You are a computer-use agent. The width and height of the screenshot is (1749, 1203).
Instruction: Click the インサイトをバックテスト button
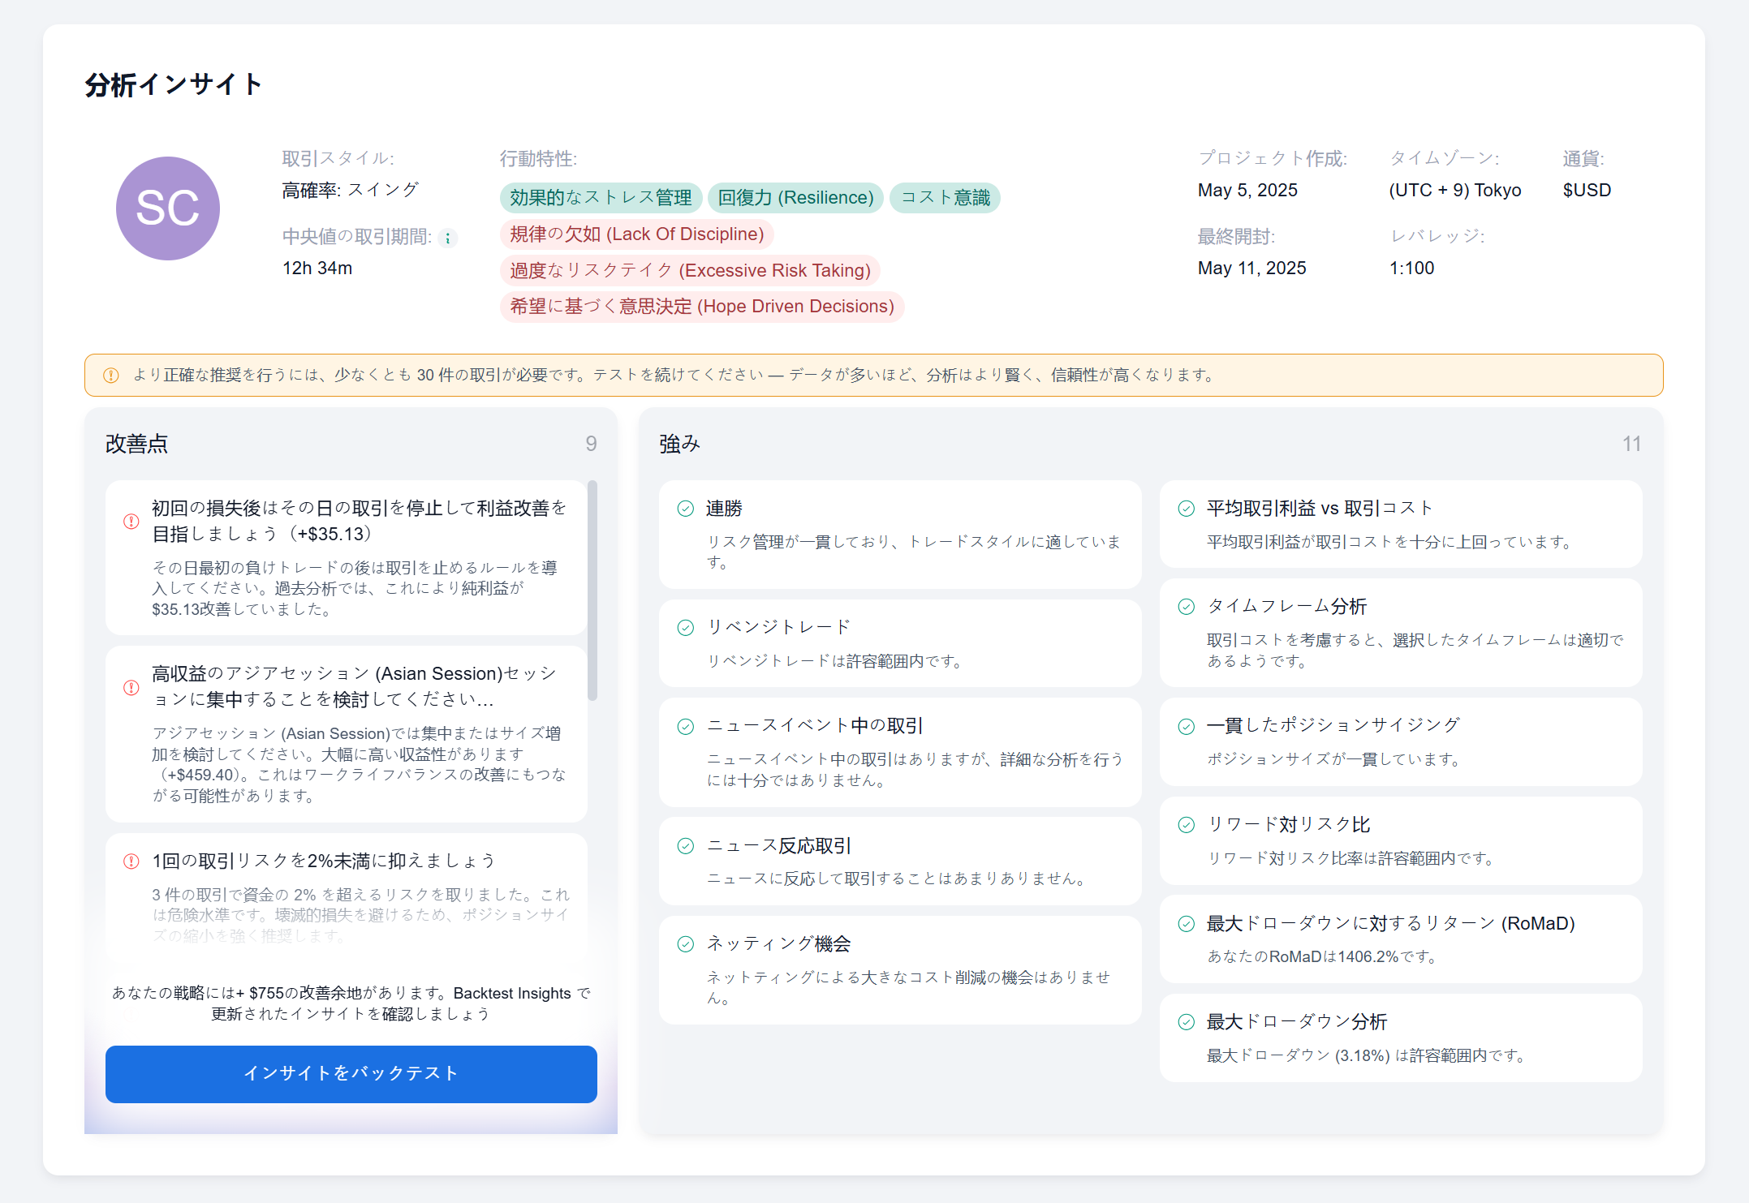pos(351,1074)
